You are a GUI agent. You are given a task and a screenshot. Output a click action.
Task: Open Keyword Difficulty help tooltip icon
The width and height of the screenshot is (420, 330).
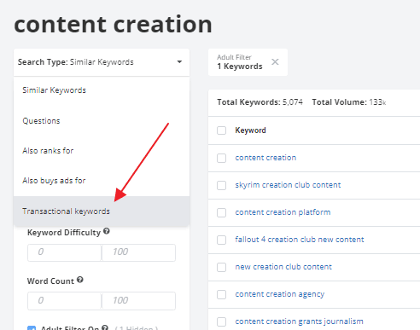[x=107, y=231]
